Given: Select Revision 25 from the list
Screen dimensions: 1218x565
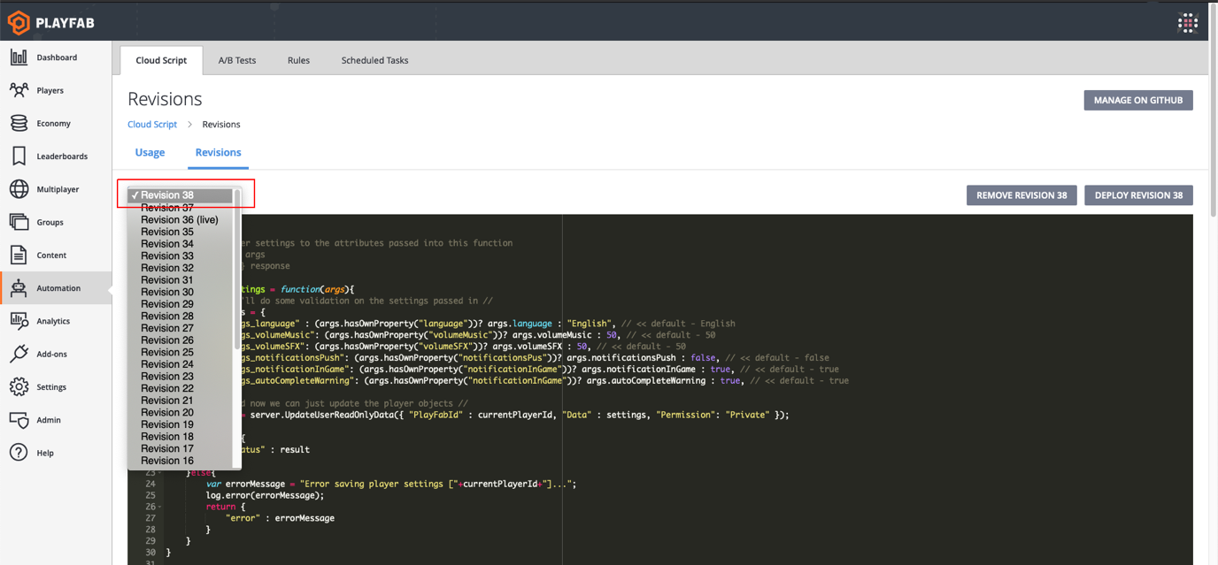Looking at the screenshot, I should click(x=180, y=352).
